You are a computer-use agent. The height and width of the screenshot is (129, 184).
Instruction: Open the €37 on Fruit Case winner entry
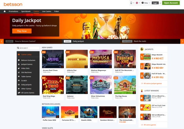[x=153, y=107]
